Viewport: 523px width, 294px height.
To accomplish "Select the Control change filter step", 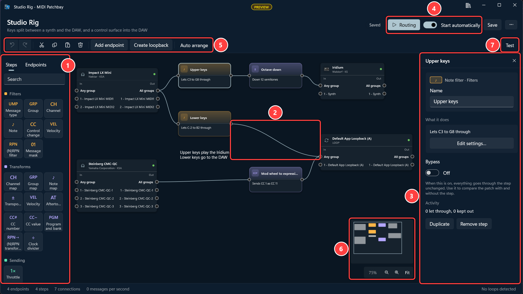I will [x=33, y=129].
